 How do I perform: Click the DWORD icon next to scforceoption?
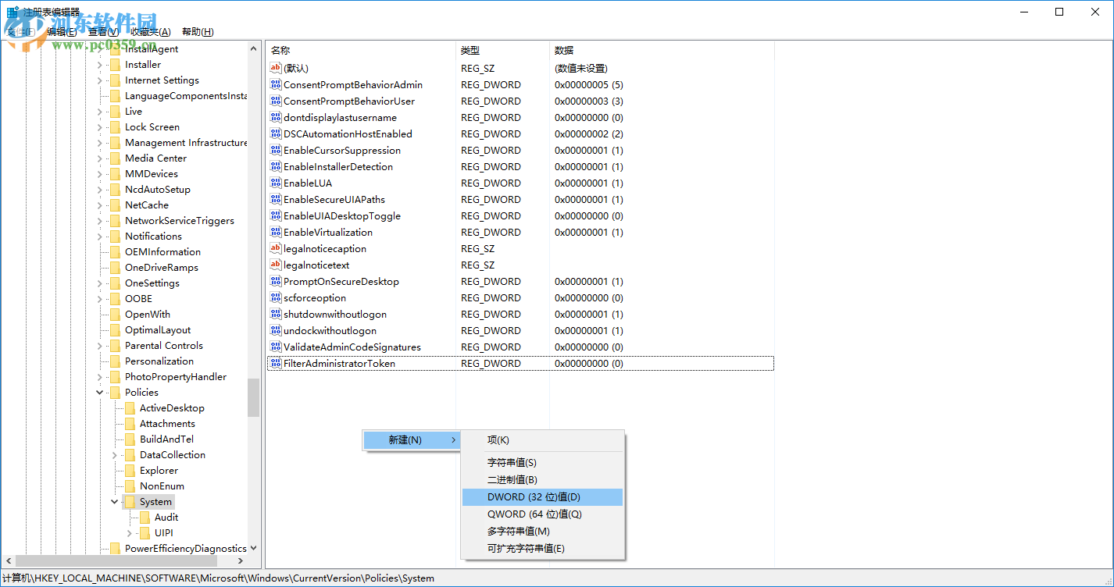(275, 297)
